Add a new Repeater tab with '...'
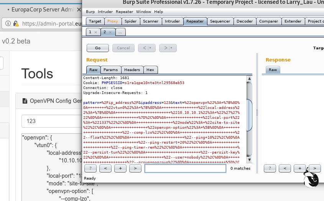 [x=120, y=32]
